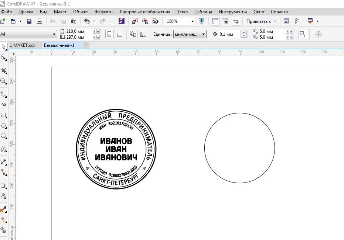Toggle rulers display

215,21
